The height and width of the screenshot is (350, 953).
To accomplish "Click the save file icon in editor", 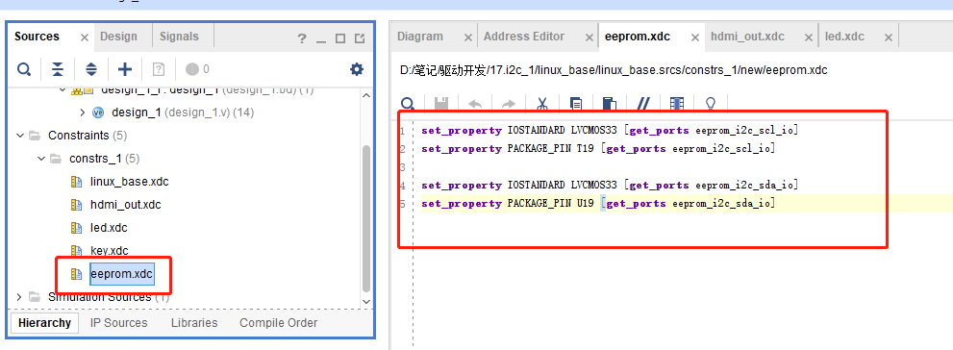I will (441, 103).
